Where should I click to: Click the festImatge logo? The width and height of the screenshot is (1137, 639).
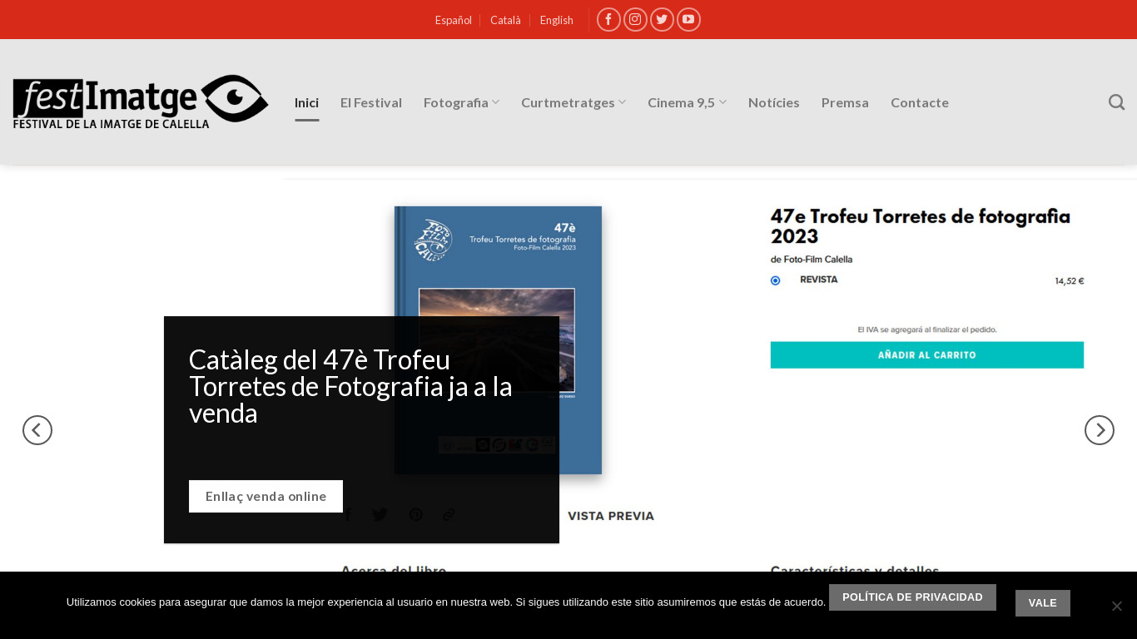(141, 102)
